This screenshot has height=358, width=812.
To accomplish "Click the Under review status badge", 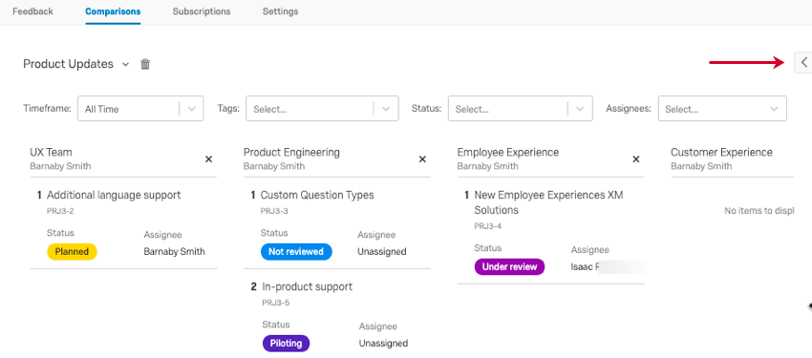I will pyautogui.click(x=509, y=267).
